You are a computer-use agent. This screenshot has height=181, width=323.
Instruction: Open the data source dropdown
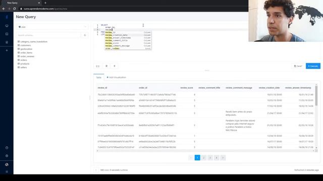pos(52,27)
